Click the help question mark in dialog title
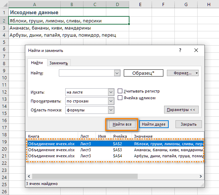Screen dimensions: 219x195 click(x=180, y=51)
